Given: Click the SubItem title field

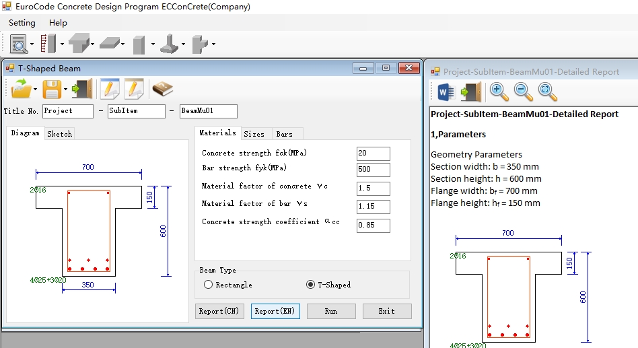Looking at the screenshot, I should (x=137, y=111).
